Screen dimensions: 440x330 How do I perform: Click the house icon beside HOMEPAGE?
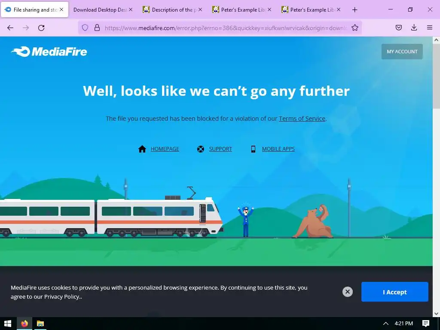142,149
